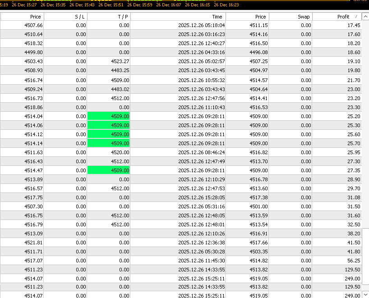Select the green T/P cell in 4514.04 row

(109, 116)
